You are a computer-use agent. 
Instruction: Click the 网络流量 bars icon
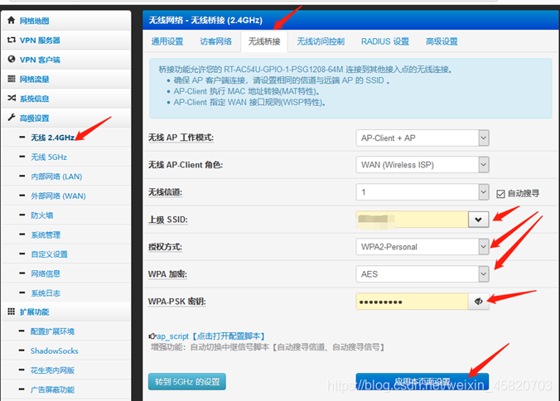coord(12,79)
